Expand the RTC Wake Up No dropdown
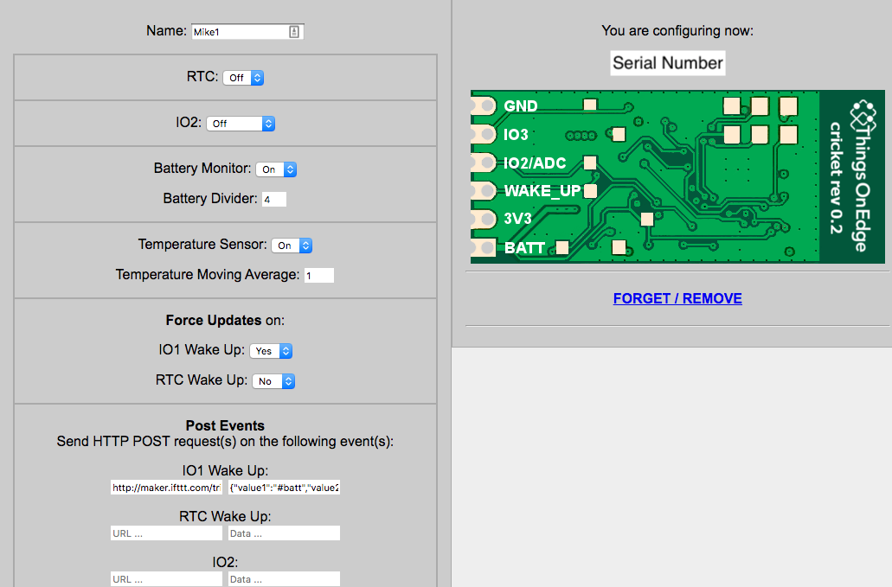 [273, 381]
